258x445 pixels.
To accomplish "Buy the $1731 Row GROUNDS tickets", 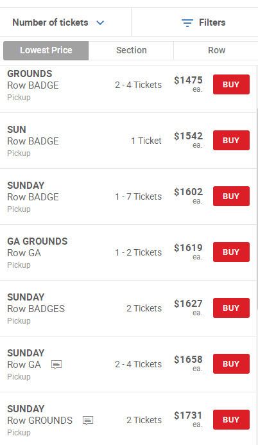I will coord(231,420).
